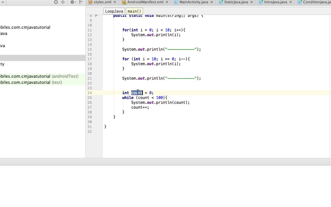
Task: Click the highlighted count variable on line 24
Action: click(x=137, y=93)
